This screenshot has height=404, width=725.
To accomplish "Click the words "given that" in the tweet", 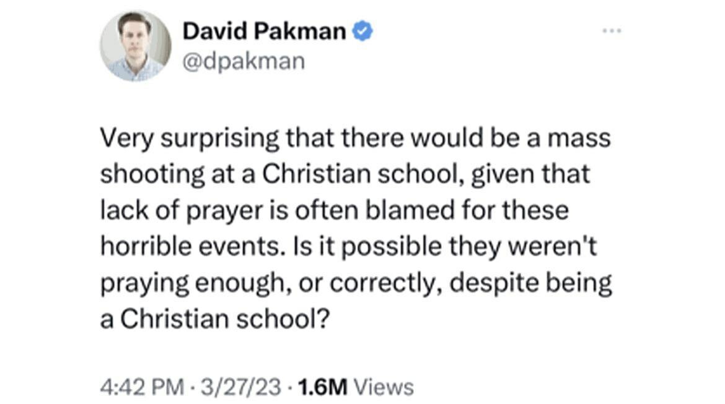I will pos(533,175).
